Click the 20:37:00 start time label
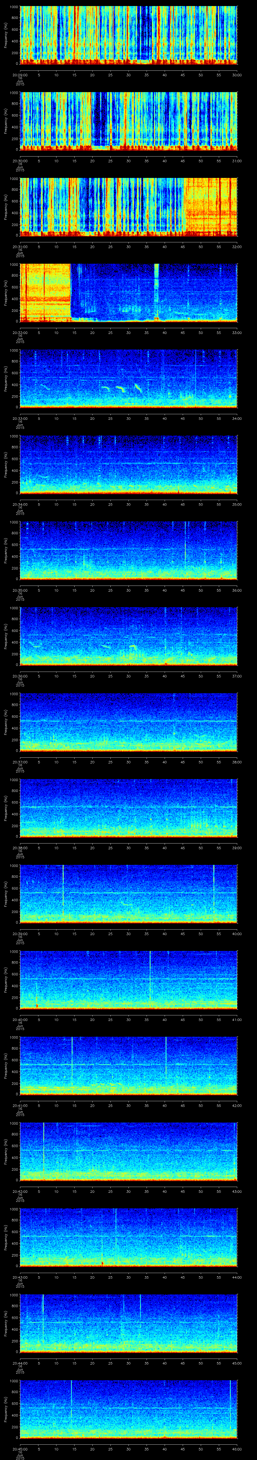This screenshot has width=257, height=1460. coord(20,761)
